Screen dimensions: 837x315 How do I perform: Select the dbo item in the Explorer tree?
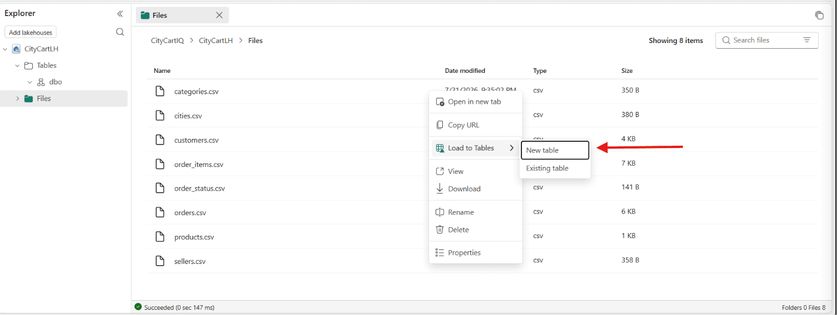pyautogui.click(x=56, y=82)
